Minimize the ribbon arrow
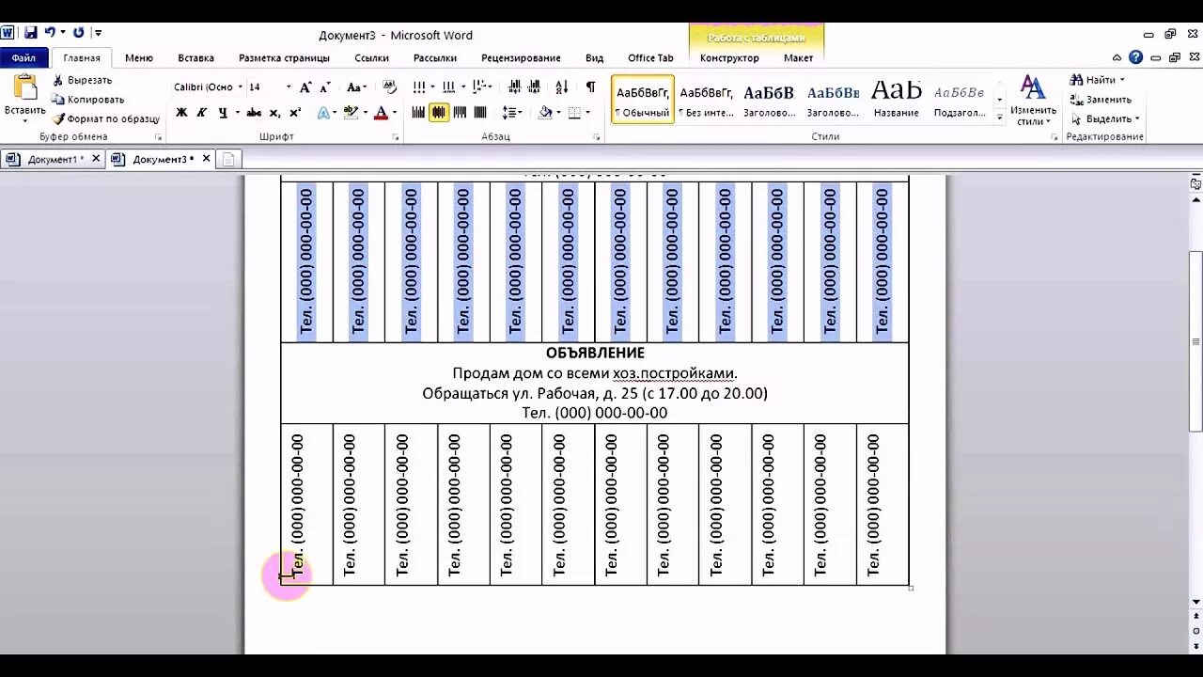Viewport: 1203px width, 677px height. click(x=1117, y=58)
